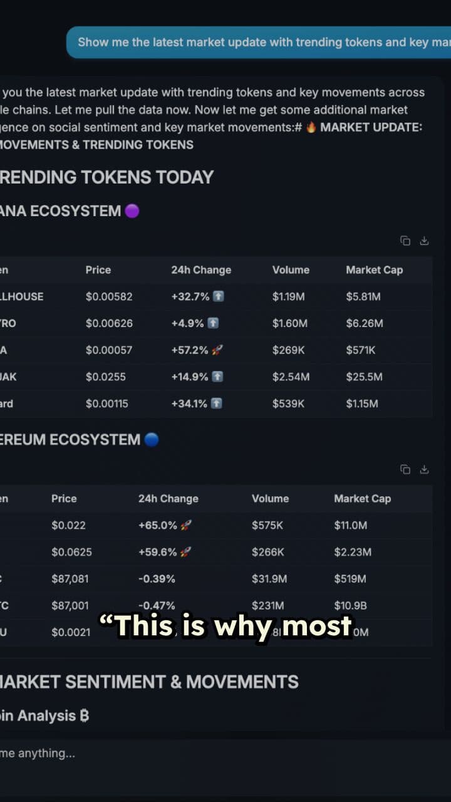Click the Bitcoin symbol in Coin Analysis heading

pyautogui.click(x=84, y=715)
